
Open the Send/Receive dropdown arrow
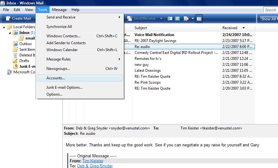(x=161, y=18)
